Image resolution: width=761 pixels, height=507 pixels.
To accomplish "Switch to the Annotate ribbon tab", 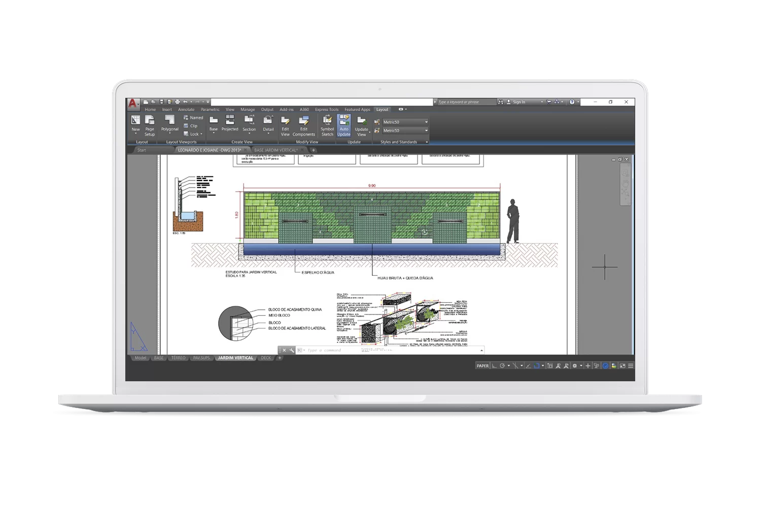I will 186,110.
